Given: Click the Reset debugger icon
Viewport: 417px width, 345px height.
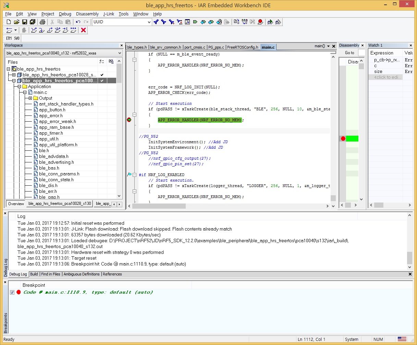Looking at the screenshot, I should coord(9,30).
